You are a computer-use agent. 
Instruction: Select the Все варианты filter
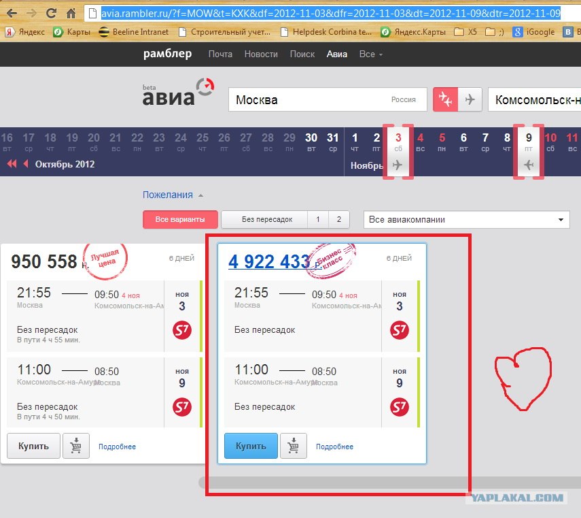[180, 220]
